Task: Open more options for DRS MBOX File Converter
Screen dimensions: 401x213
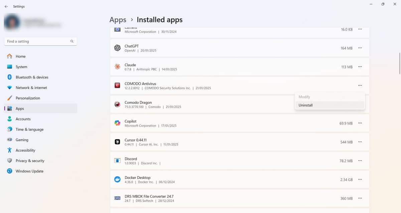Action: [x=360, y=198]
